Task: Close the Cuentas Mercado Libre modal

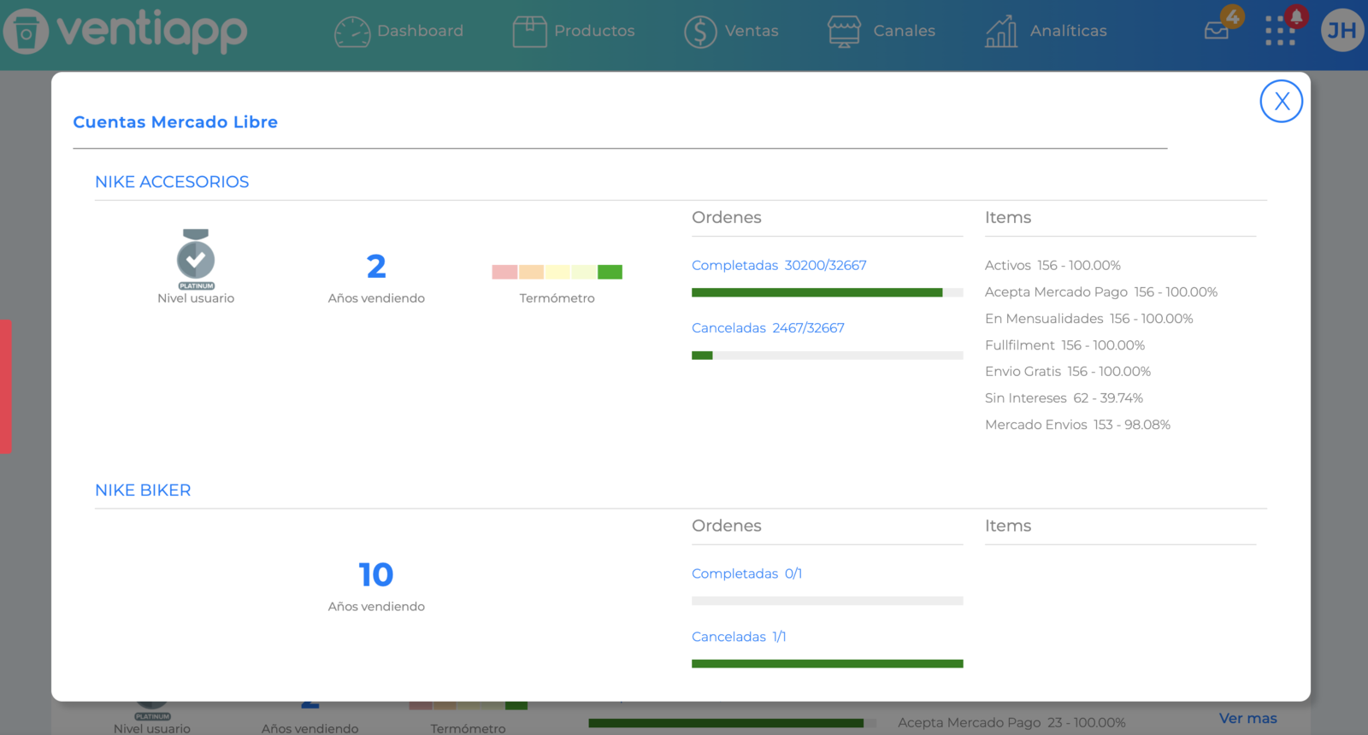Action: coord(1281,101)
